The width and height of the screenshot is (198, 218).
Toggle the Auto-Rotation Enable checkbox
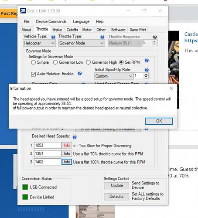pos(33,74)
